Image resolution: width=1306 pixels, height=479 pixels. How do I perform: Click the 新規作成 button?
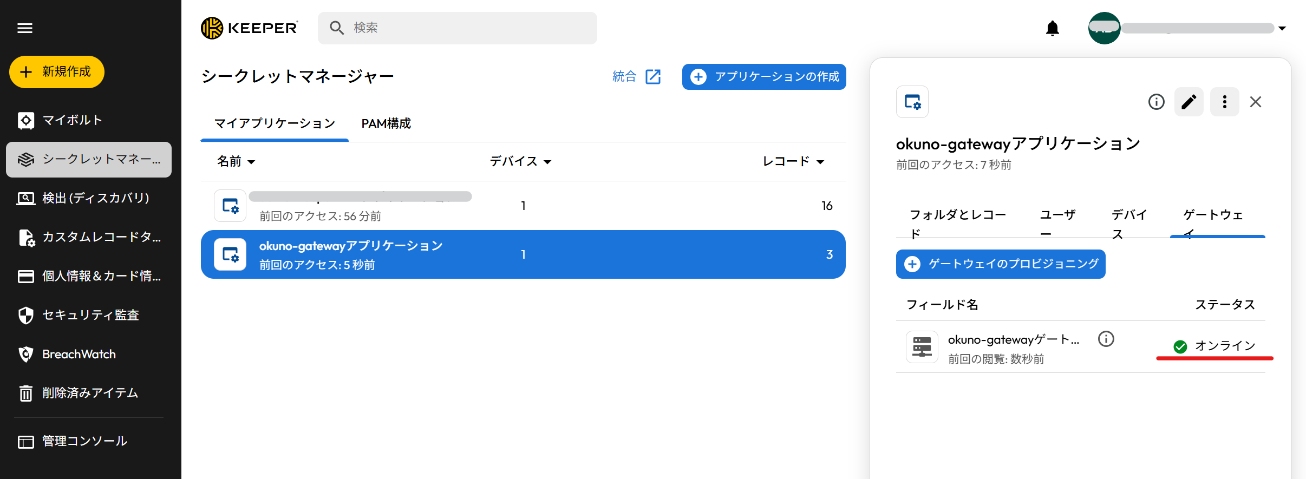[x=57, y=72]
